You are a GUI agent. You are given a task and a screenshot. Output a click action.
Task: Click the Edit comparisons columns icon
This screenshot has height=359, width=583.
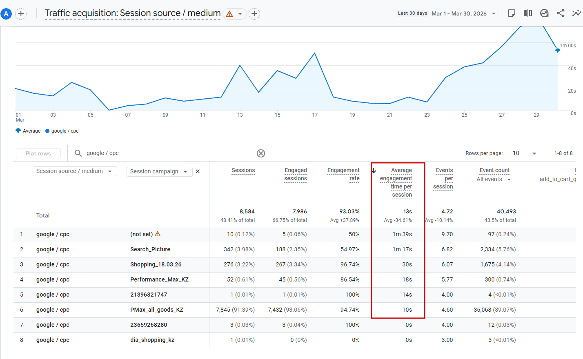point(528,13)
